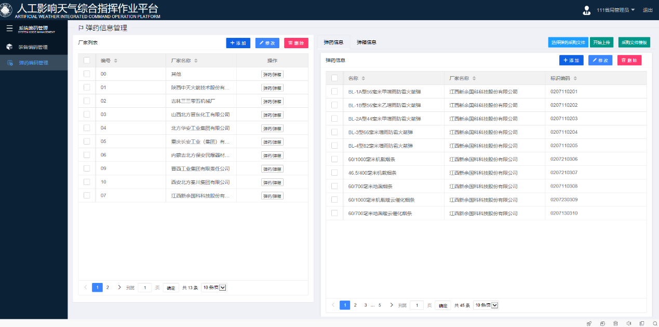Click 重庆长安工业 manufacturer name cell

200,141
